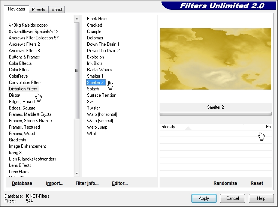278x207 pixels.
Task: Open Filter Info...
Action: click(87, 183)
